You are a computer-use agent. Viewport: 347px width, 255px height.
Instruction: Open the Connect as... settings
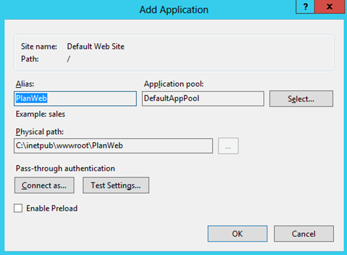44,186
